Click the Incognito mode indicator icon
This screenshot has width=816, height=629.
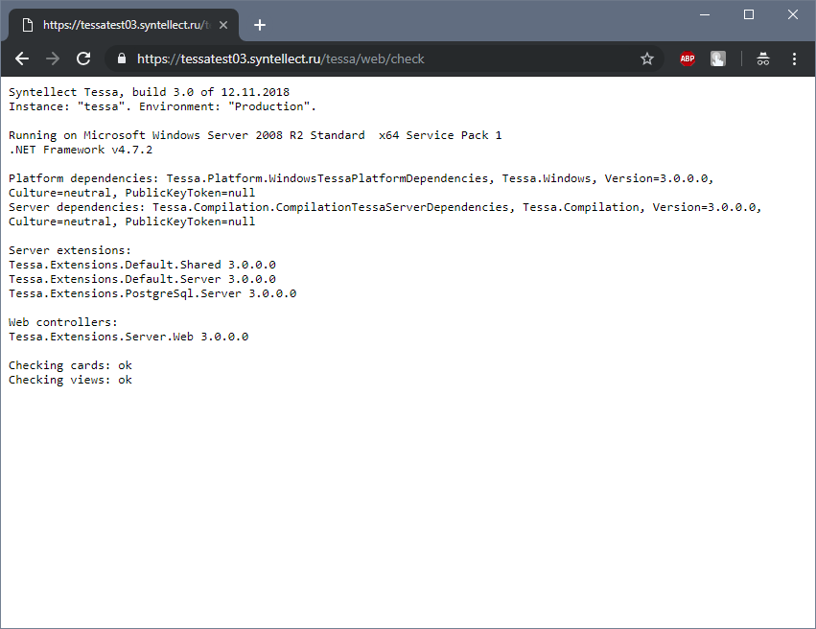pos(763,58)
